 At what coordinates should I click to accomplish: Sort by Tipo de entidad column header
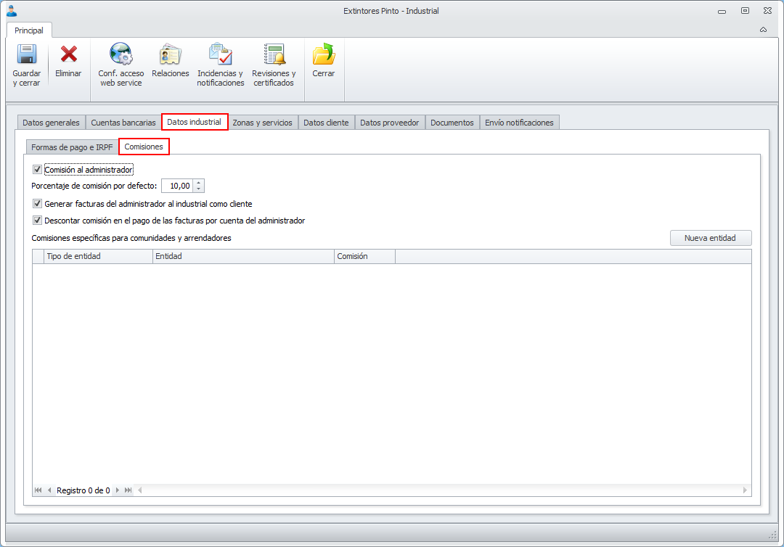tap(98, 256)
